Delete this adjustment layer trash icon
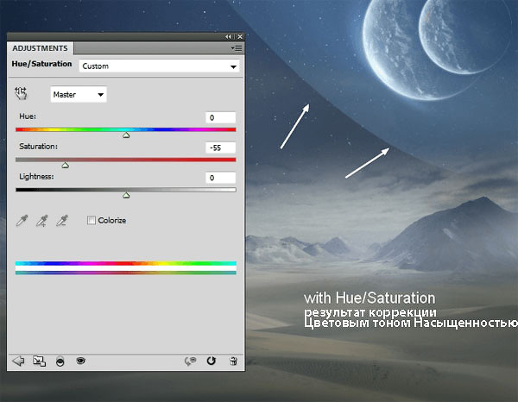The height and width of the screenshot is (402, 518). [233, 361]
